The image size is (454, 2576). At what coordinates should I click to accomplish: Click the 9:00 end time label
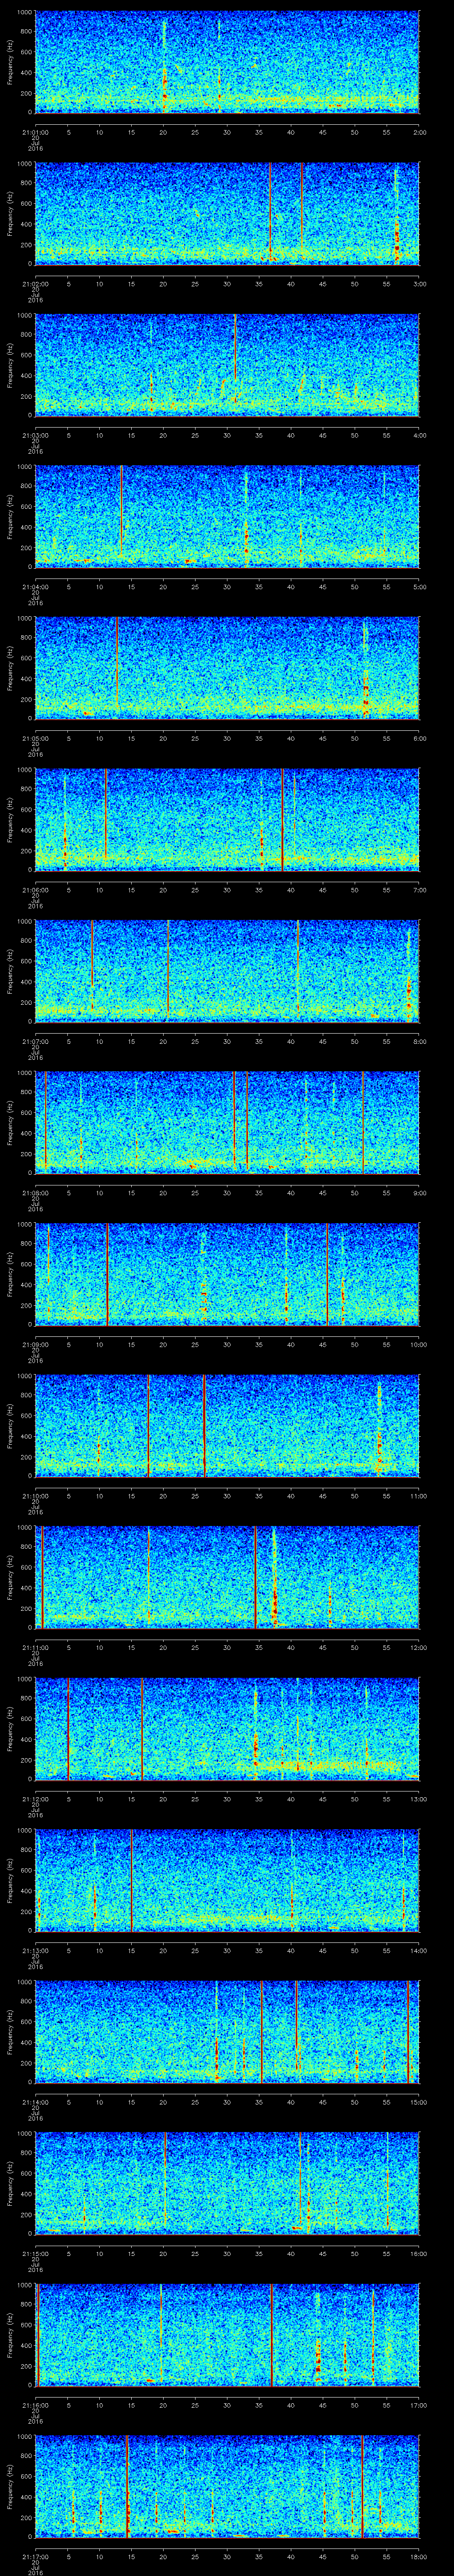[419, 1192]
